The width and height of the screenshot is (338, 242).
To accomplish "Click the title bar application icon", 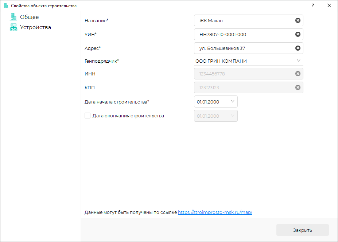I will coord(6,6).
